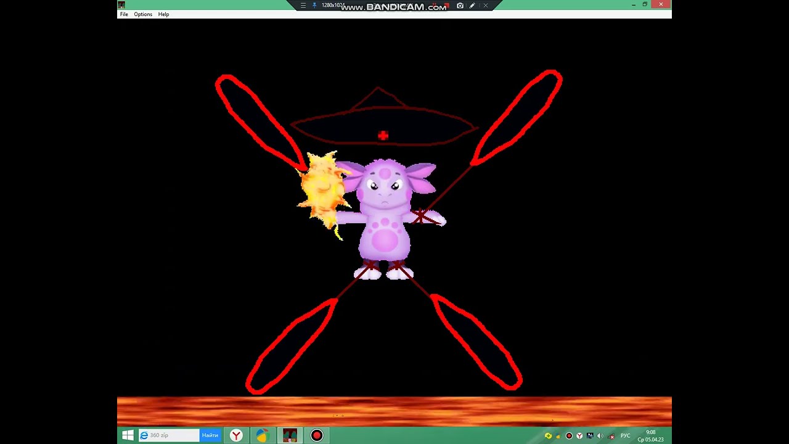Open the volume speaker tray icon
The height and width of the screenshot is (444, 789).
pos(600,436)
